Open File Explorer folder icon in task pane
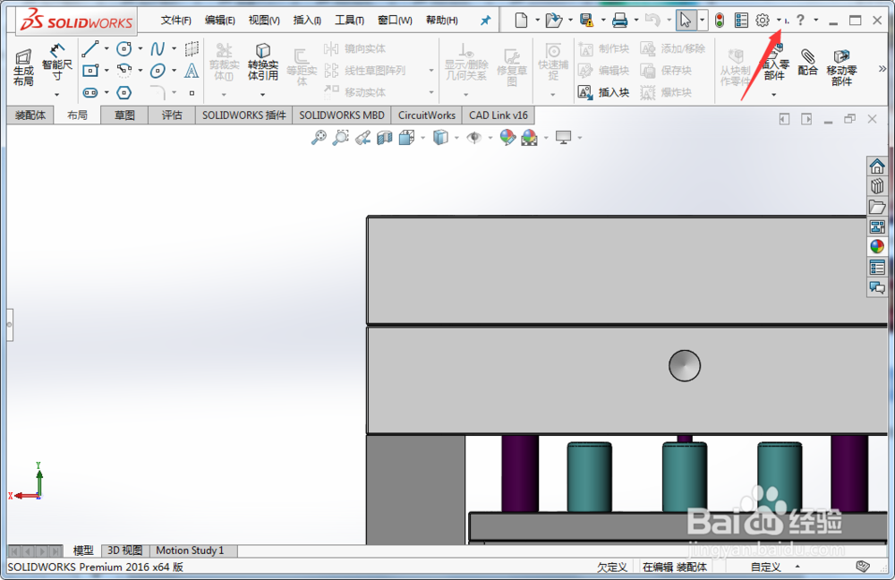The height and width of the screenshot is (580, 895). tap(877, 207)
